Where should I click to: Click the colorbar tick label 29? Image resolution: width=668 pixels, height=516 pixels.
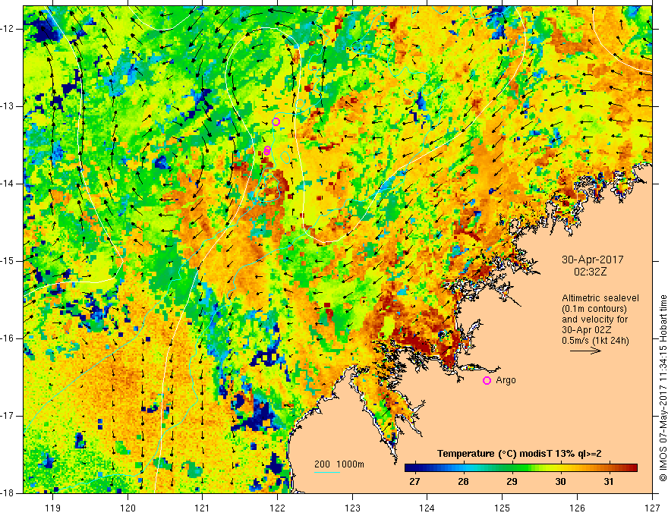pos(512,482)
